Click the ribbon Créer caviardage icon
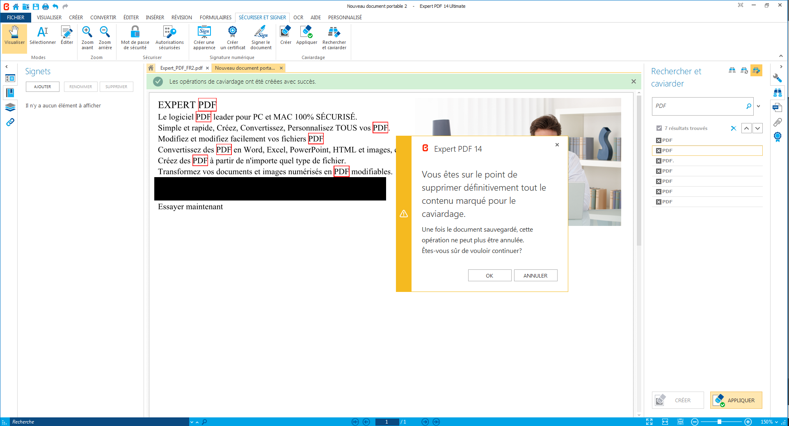 [286, 36]
